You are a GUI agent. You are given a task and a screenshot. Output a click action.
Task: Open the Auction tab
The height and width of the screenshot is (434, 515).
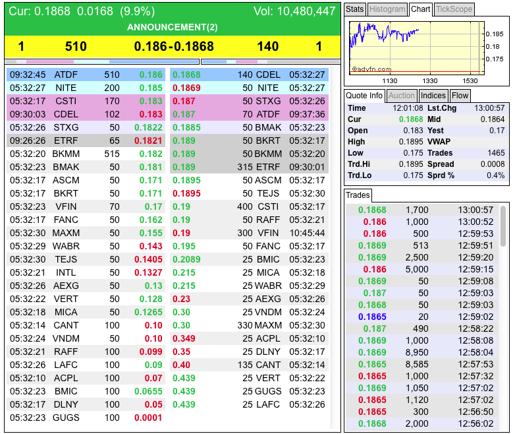point(402,96)
